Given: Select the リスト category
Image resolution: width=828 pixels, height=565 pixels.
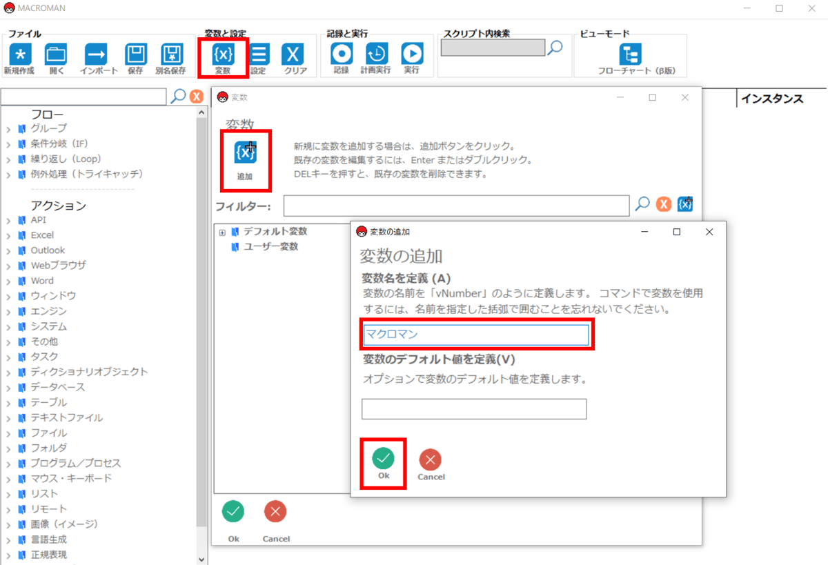Looking at the screenshot, I should (44, 493).
